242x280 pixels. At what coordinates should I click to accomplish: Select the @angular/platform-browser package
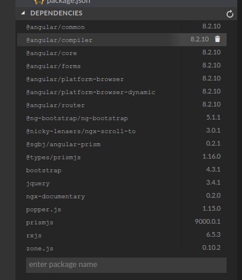pos(122,79)
